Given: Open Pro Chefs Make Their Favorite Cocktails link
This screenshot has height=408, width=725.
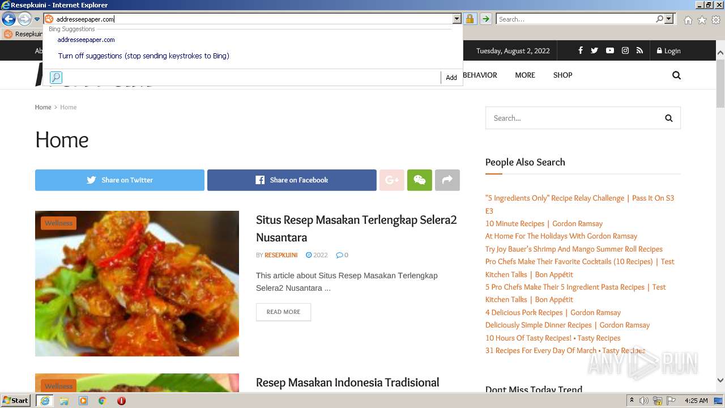Looking at the screenshot, I should pyautogui.click(x=579, y=267).
